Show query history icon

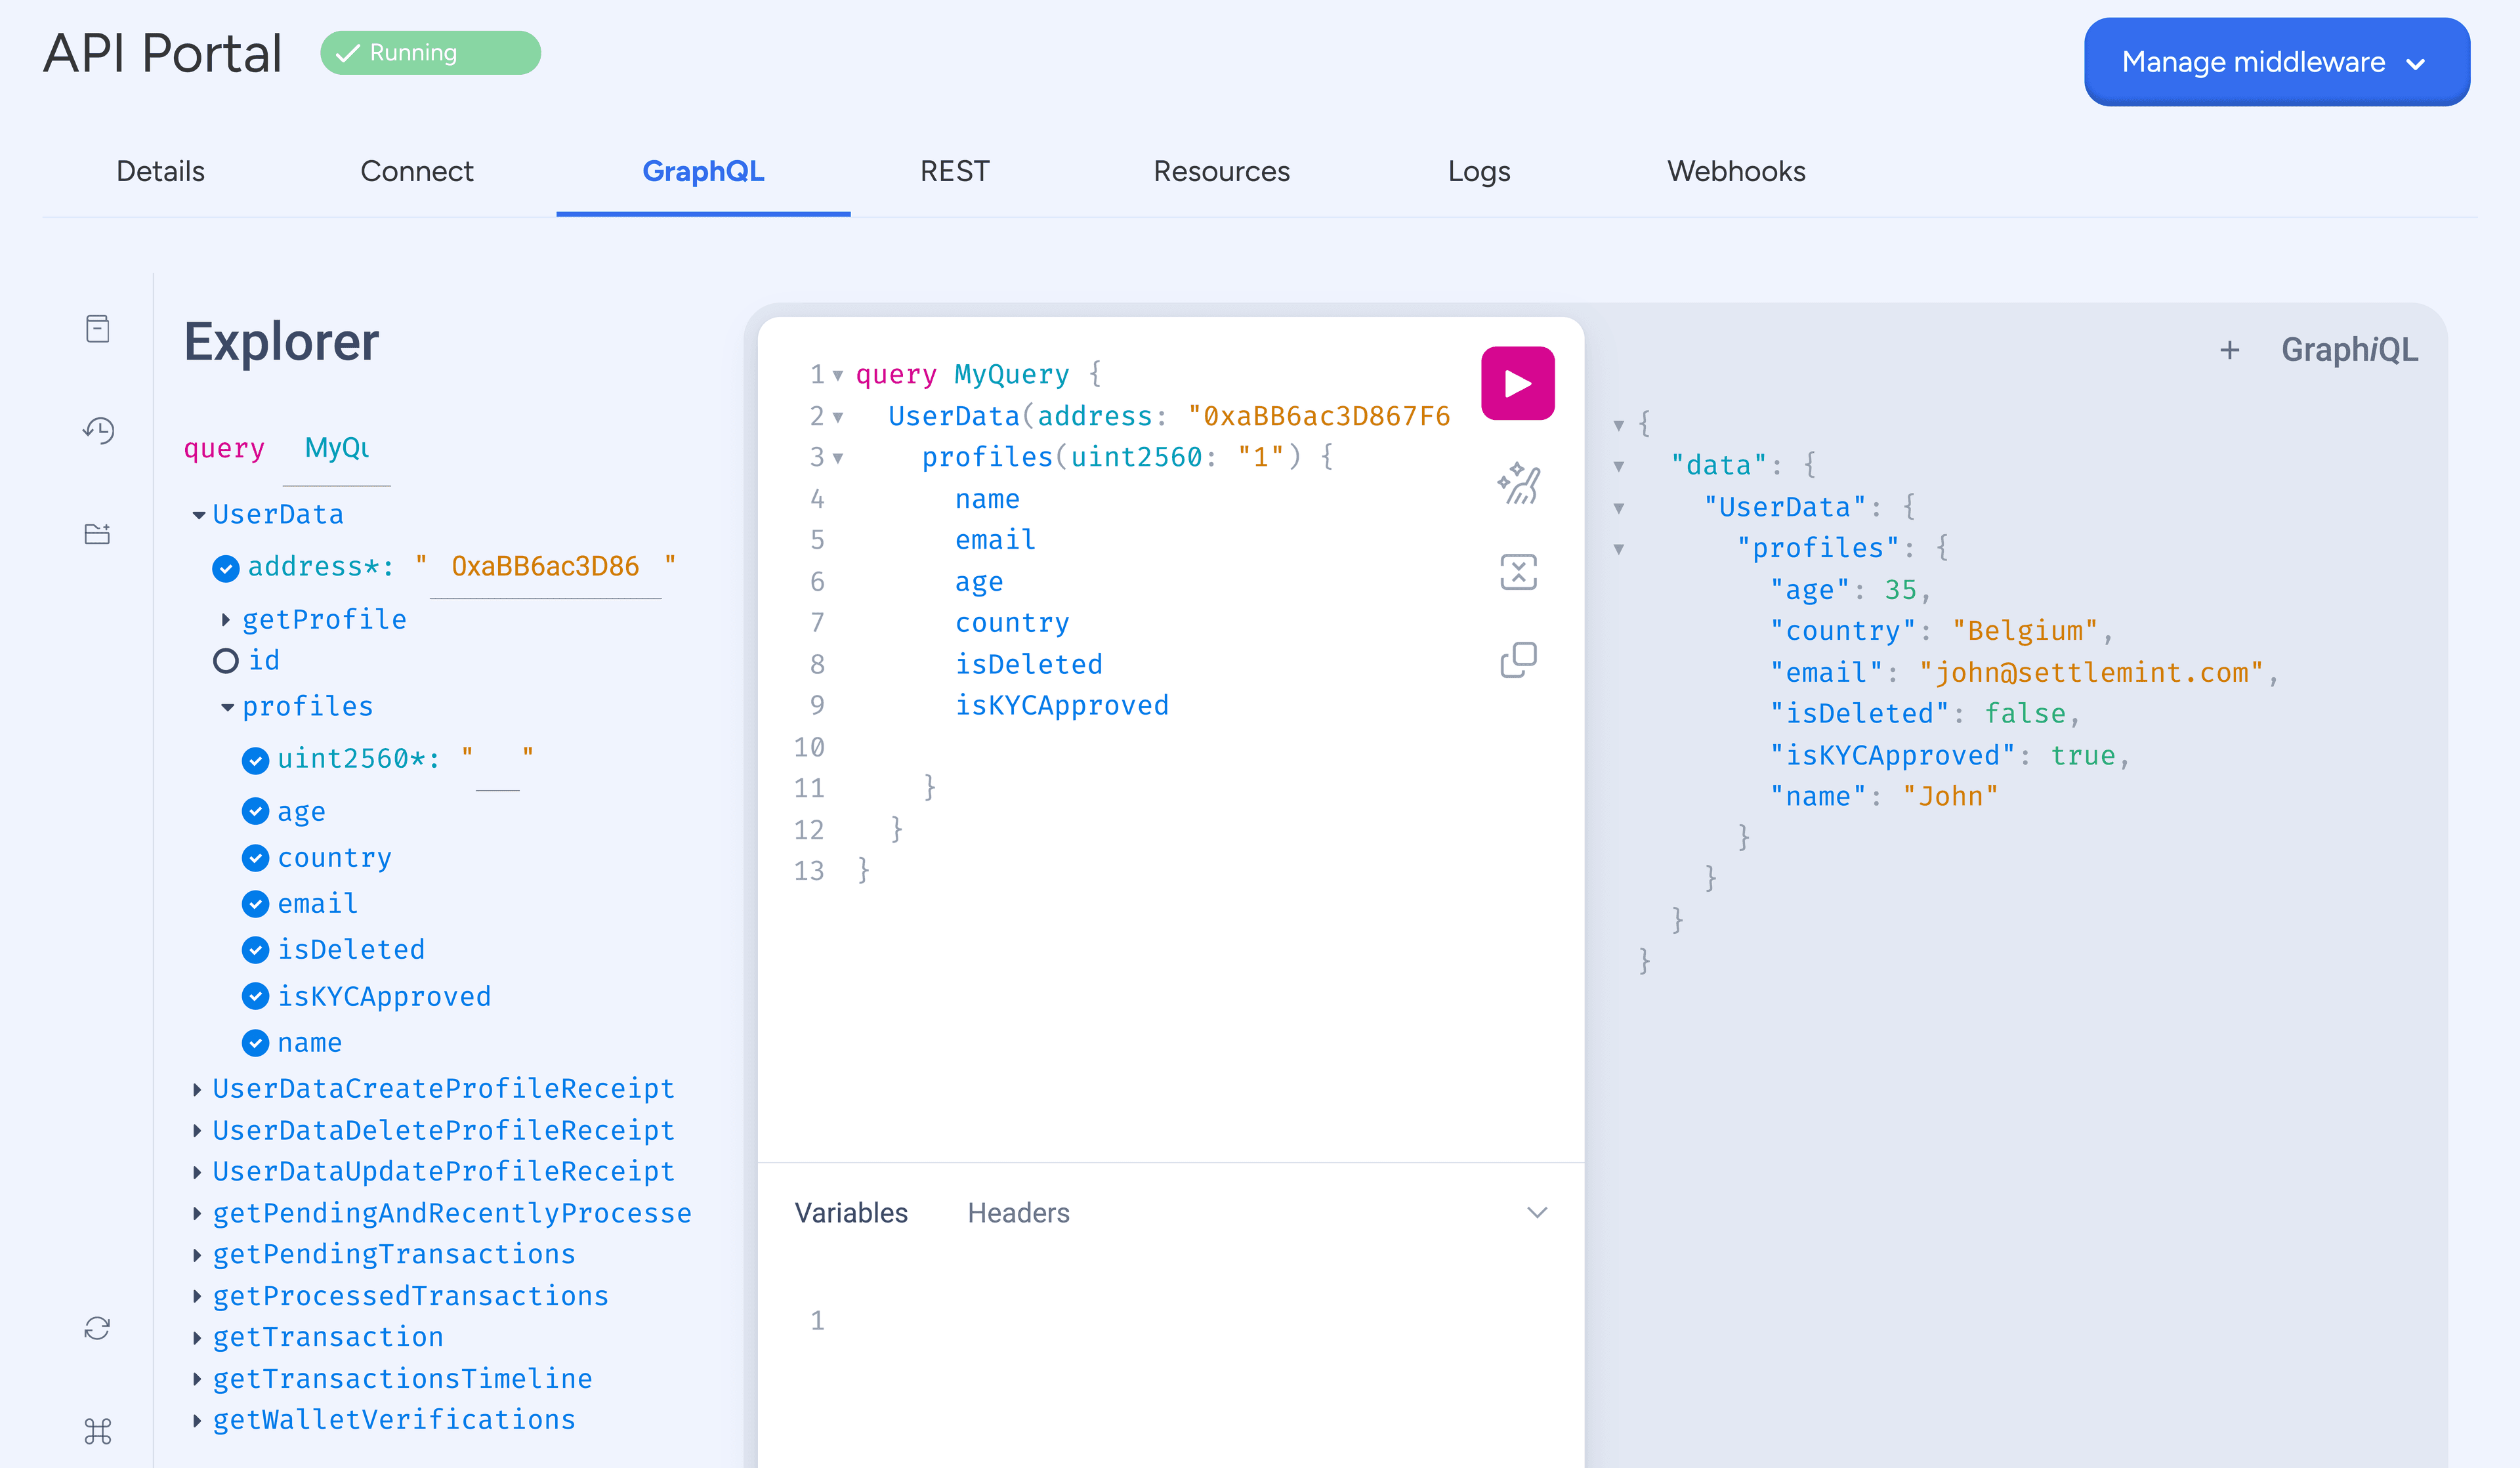[97, 430]
